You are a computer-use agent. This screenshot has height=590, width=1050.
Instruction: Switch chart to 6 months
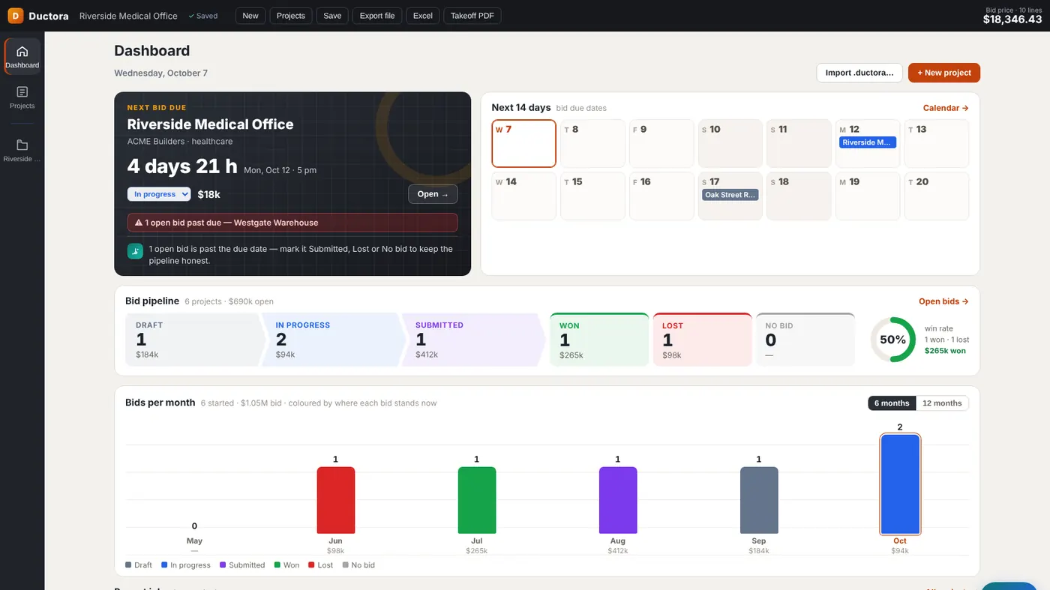point(892,403)
